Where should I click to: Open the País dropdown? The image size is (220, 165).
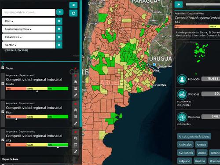tap(29, 21)
